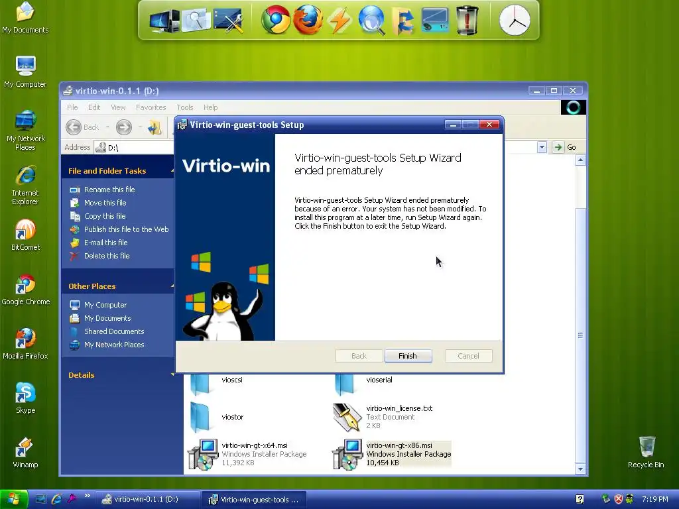Select the viostor folder
Viewport: 679px width, 509px height.
(x=217, y=418)
